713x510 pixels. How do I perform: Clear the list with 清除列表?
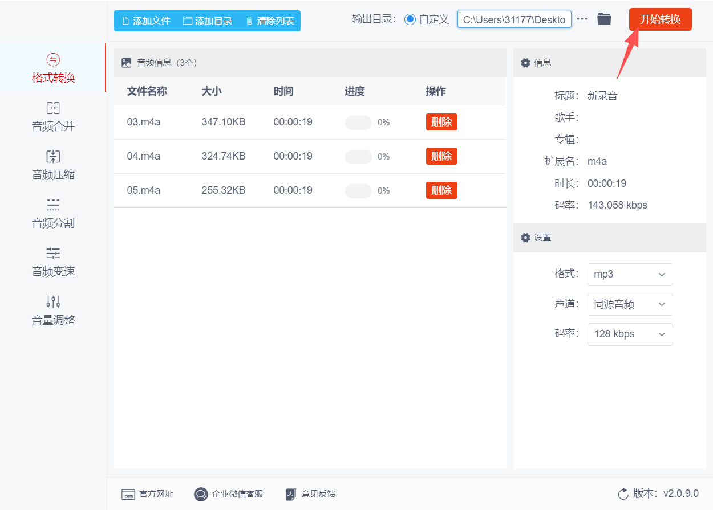click(270, 21)
